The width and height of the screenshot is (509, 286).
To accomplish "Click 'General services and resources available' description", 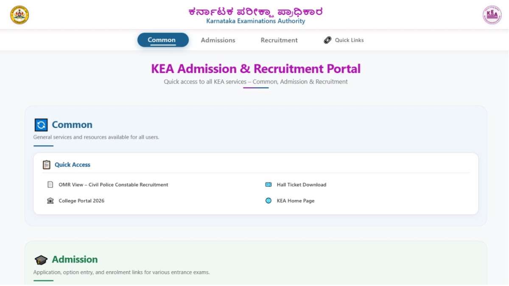I will tap(96, 137).
